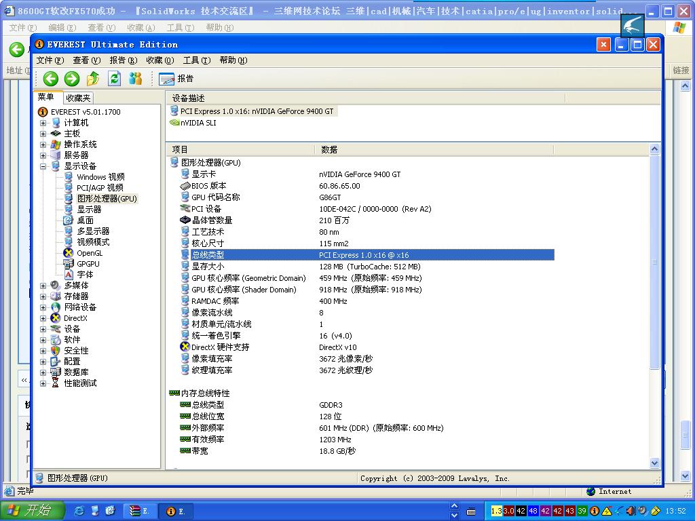695x521 pixels.
Task: Expand the DirectX tree node
Action: point(43,318)
